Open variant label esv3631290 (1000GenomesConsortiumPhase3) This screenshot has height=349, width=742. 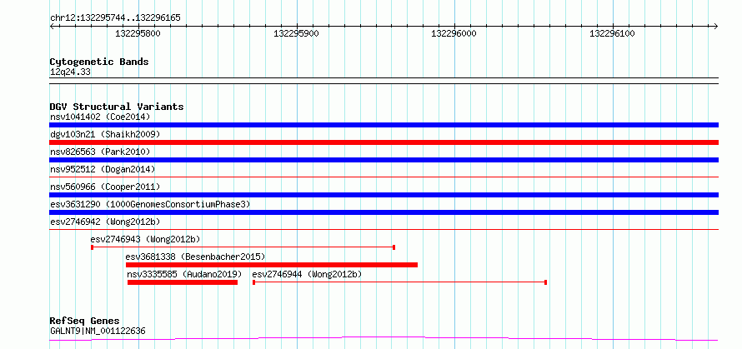[150, 204]
